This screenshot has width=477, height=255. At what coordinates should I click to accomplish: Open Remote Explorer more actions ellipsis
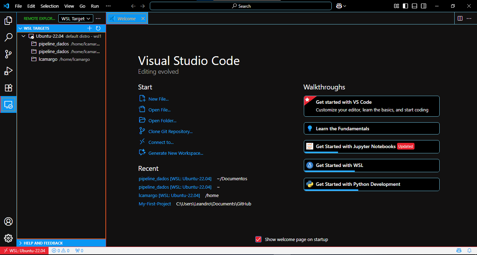coord(98,19)
